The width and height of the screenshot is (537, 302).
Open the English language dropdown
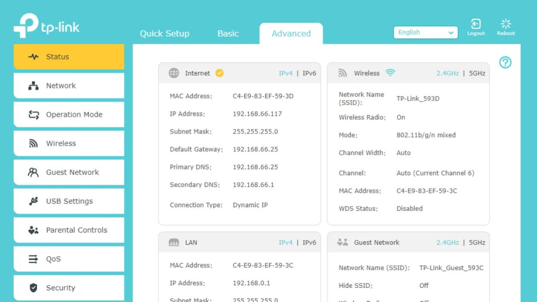pyautogui.click(x=425, y=33)
